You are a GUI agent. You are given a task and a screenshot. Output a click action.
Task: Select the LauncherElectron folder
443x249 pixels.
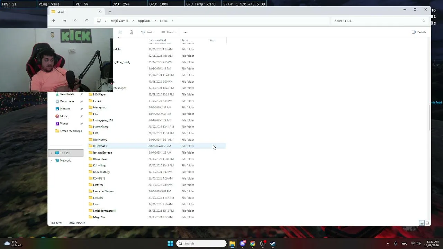pyautogui.click(x=103, y=191)
